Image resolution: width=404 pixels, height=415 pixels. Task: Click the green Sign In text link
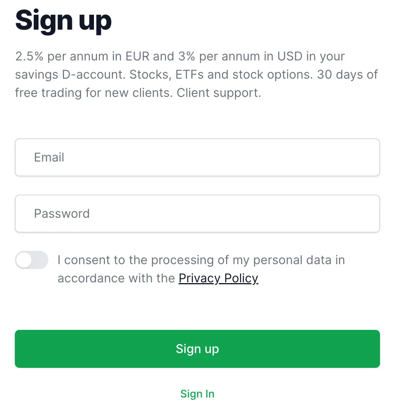(197, 394)
